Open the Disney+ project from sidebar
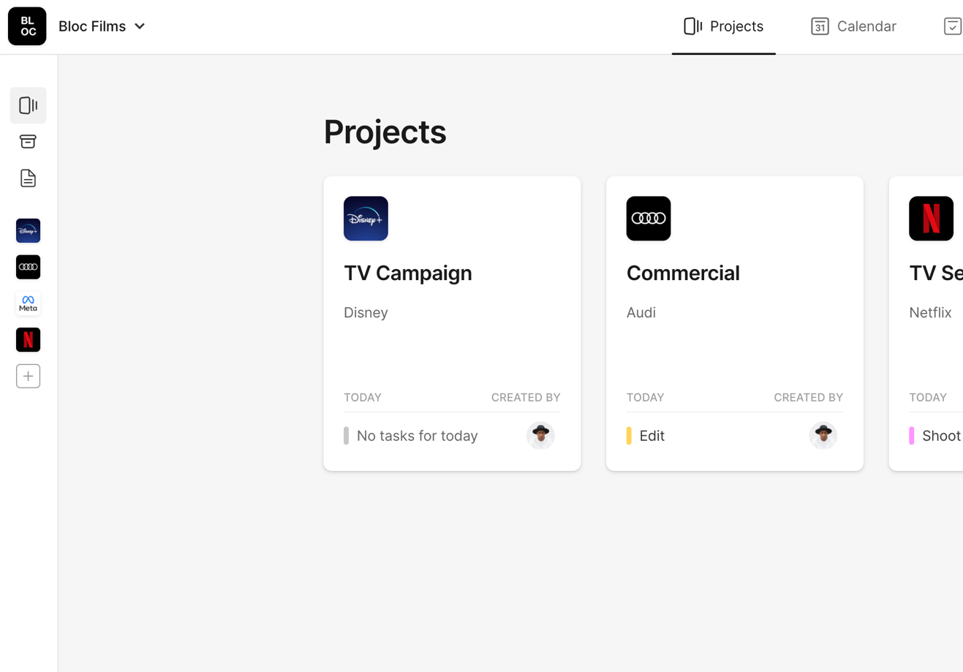Viewport: 963px width, 672px height. click(x=28, y=231)
